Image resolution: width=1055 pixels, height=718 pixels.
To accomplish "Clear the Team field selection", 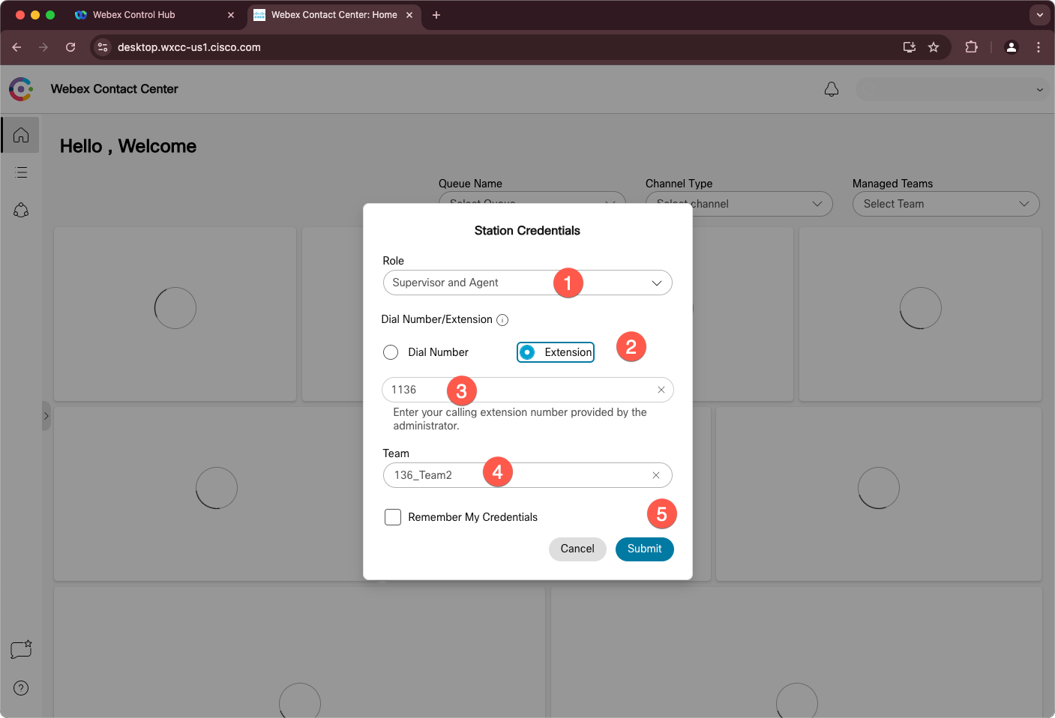I will [655, 475].
